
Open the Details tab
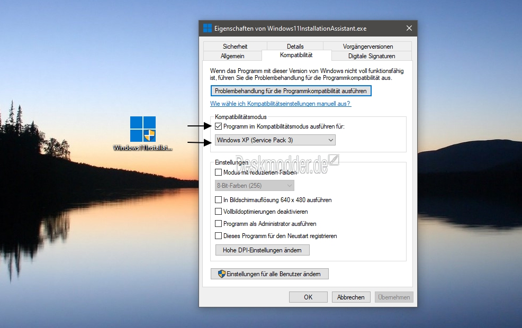295,46
